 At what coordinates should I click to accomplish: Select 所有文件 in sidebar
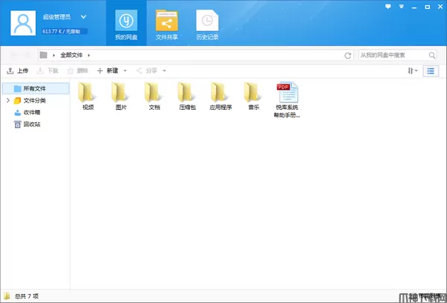coord(34,88)
